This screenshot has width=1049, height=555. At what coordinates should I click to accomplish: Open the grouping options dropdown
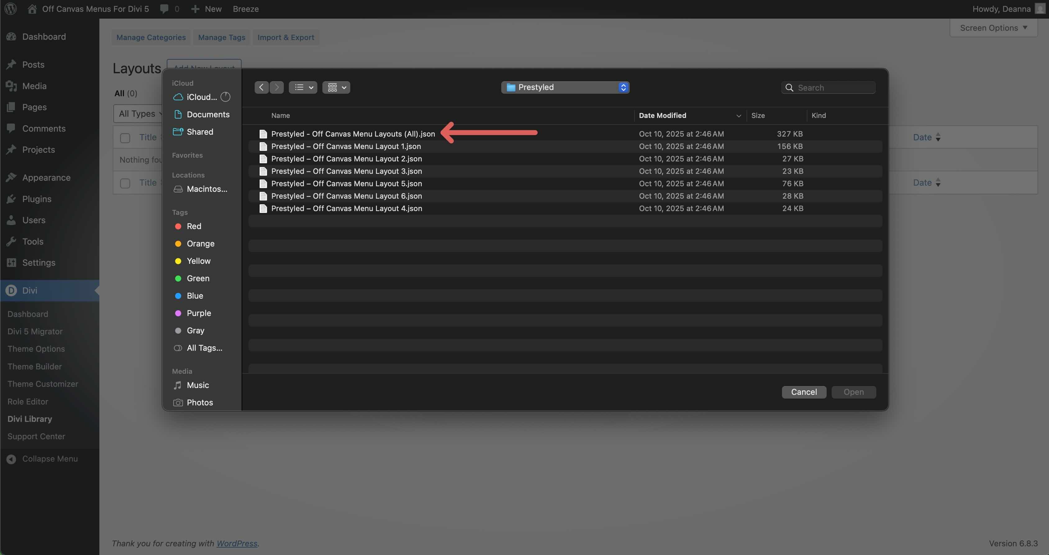[336, 87]
